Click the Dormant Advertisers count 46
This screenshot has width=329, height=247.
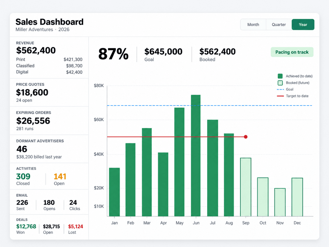click(x=22, y=149)
